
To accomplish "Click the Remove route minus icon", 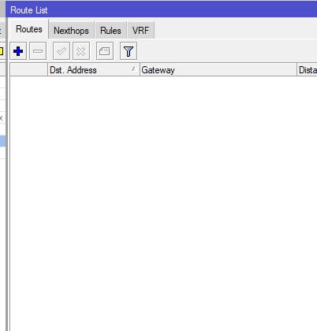I will pyautogui.click(x=38, y=51).
